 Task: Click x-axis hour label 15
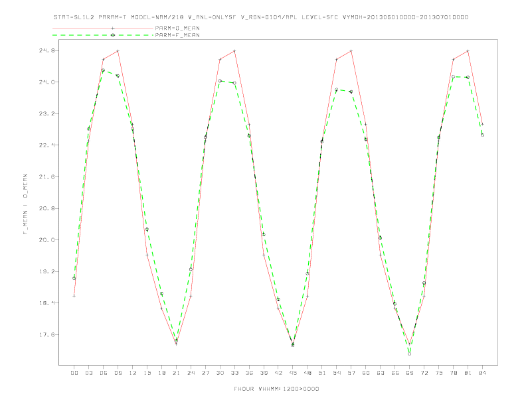(147, 373)
